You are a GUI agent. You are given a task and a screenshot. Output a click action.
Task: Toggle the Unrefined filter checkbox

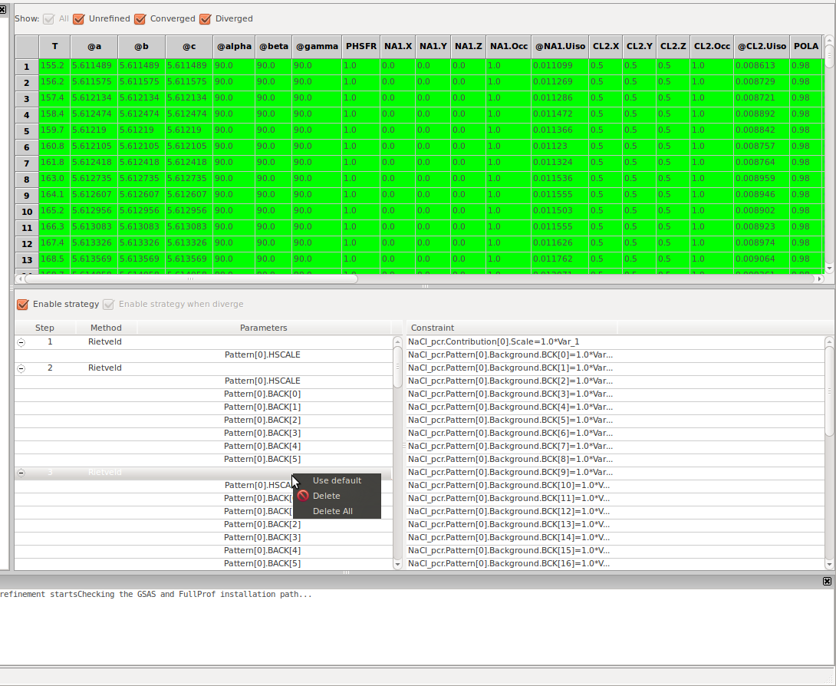pyautogui.click(x=79, y=18)
